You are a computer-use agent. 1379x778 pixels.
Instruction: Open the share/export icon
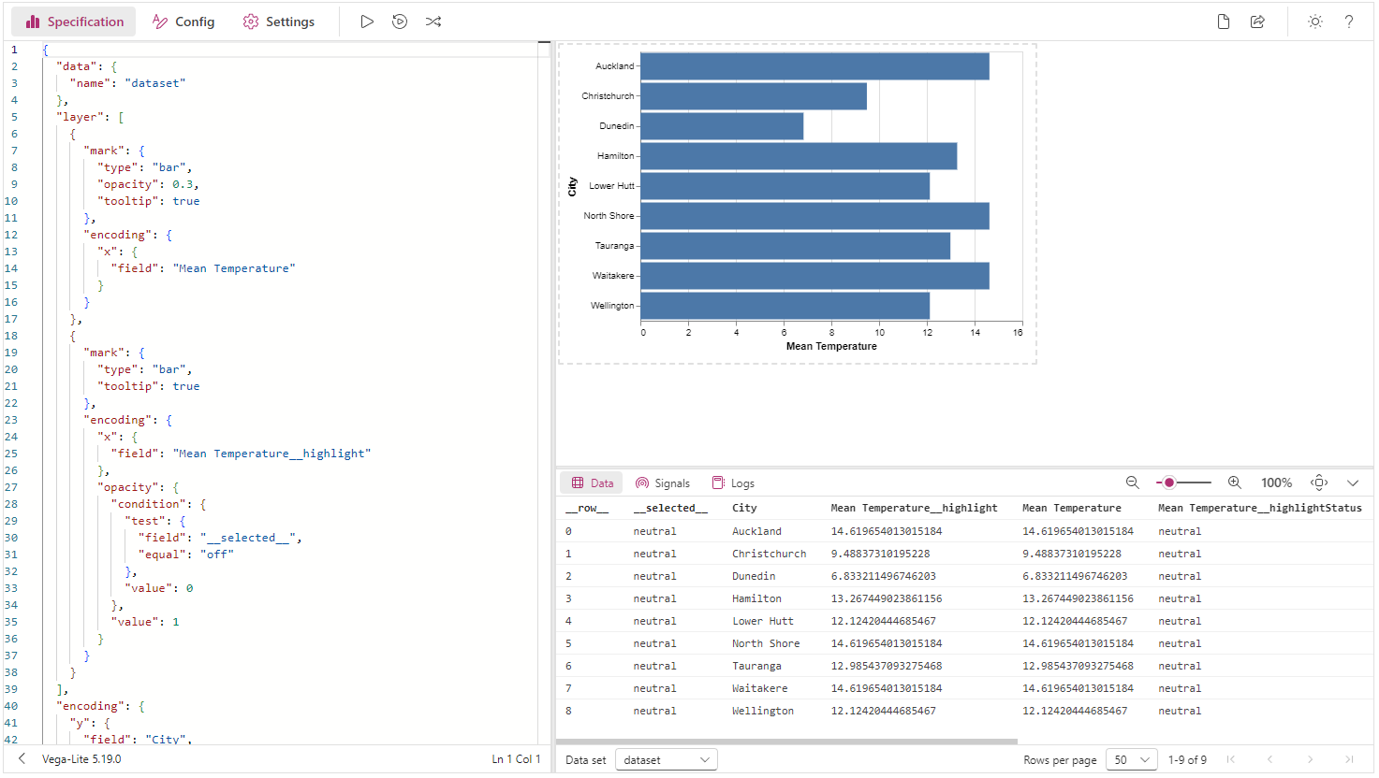[x=1257, y=22]
